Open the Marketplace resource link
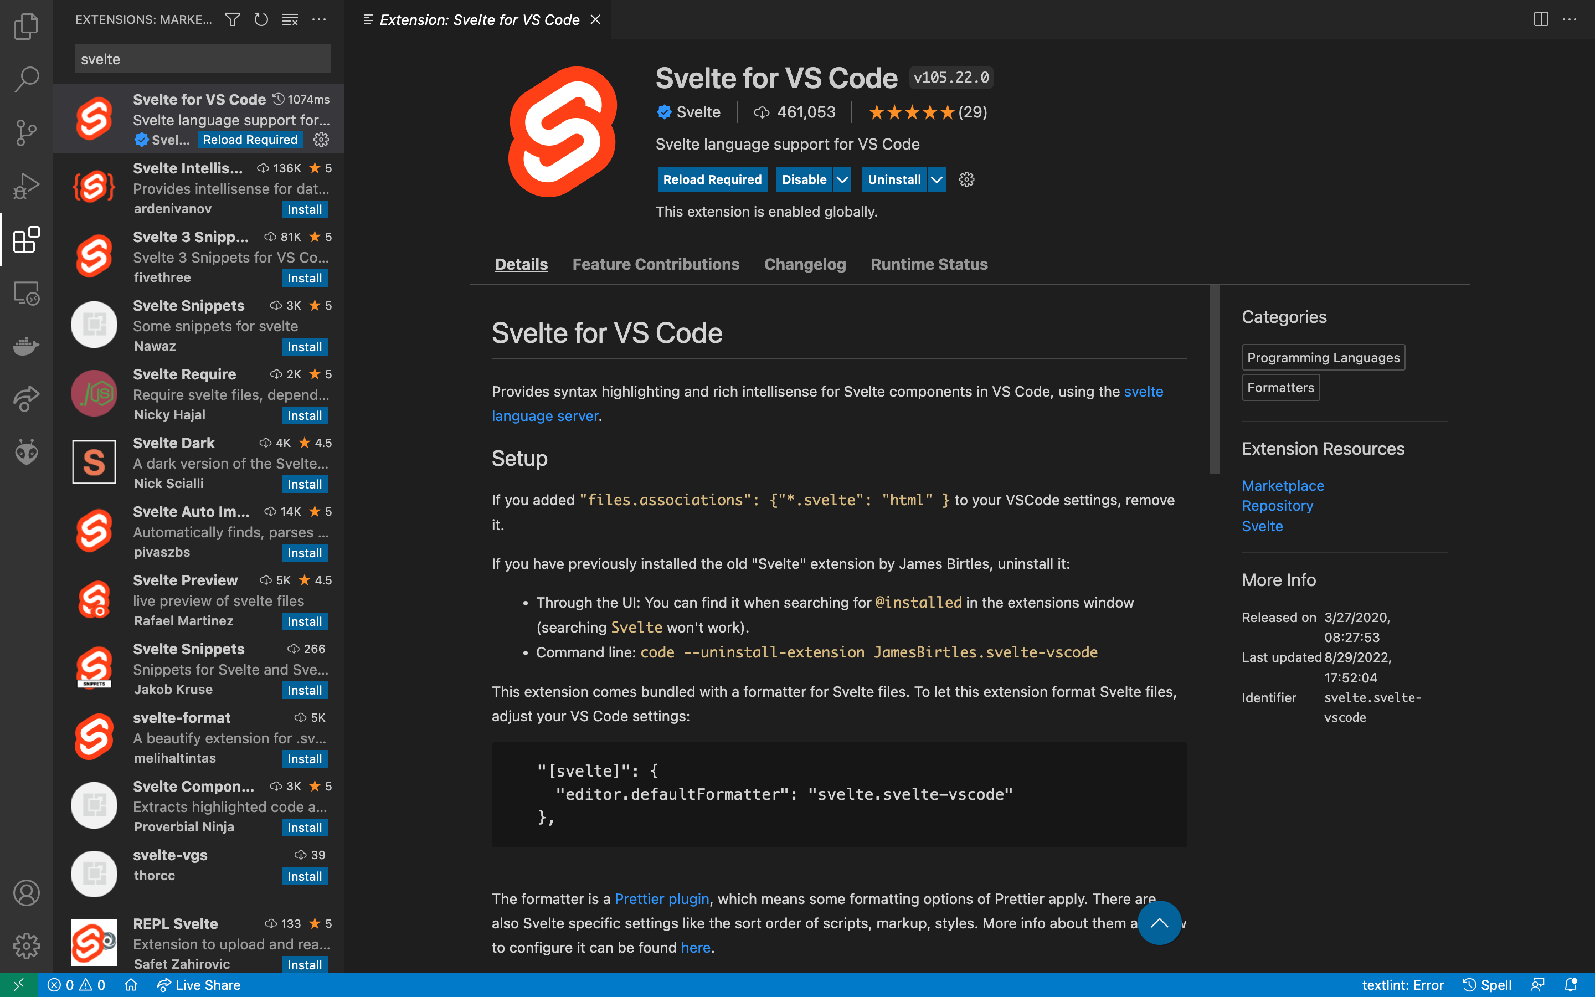The width and height of the screenshot is (1595, 997). [1283, 485]
